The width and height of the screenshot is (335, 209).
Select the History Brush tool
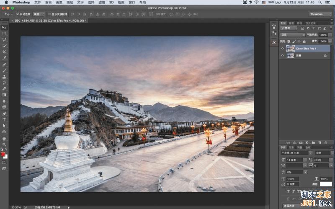4,83
